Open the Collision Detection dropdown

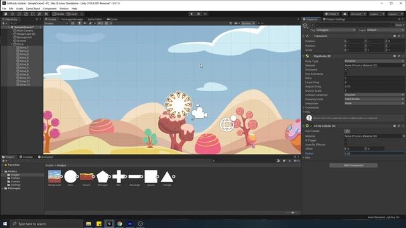(374, 95)
